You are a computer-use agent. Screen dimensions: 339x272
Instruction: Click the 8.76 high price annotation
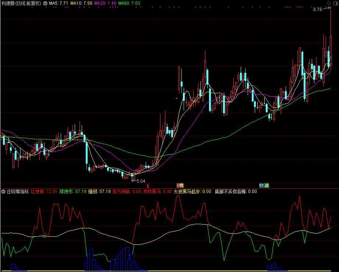pyautogui.click(x=317, y=10)
